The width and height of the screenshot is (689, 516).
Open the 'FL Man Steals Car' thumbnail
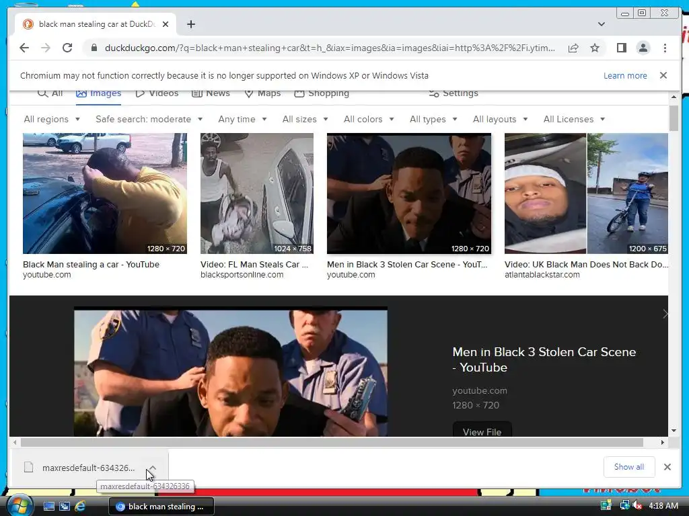tap(256, 193)
